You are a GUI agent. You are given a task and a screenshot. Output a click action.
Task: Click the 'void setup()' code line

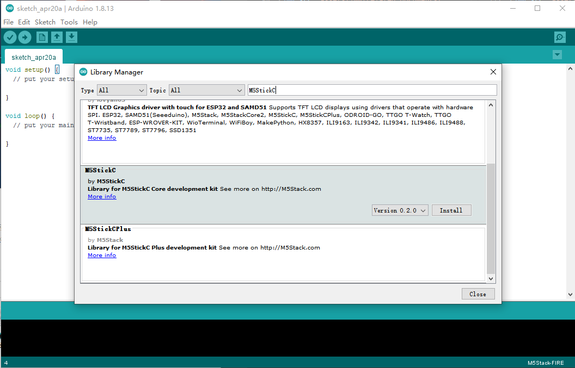point(32,70)
